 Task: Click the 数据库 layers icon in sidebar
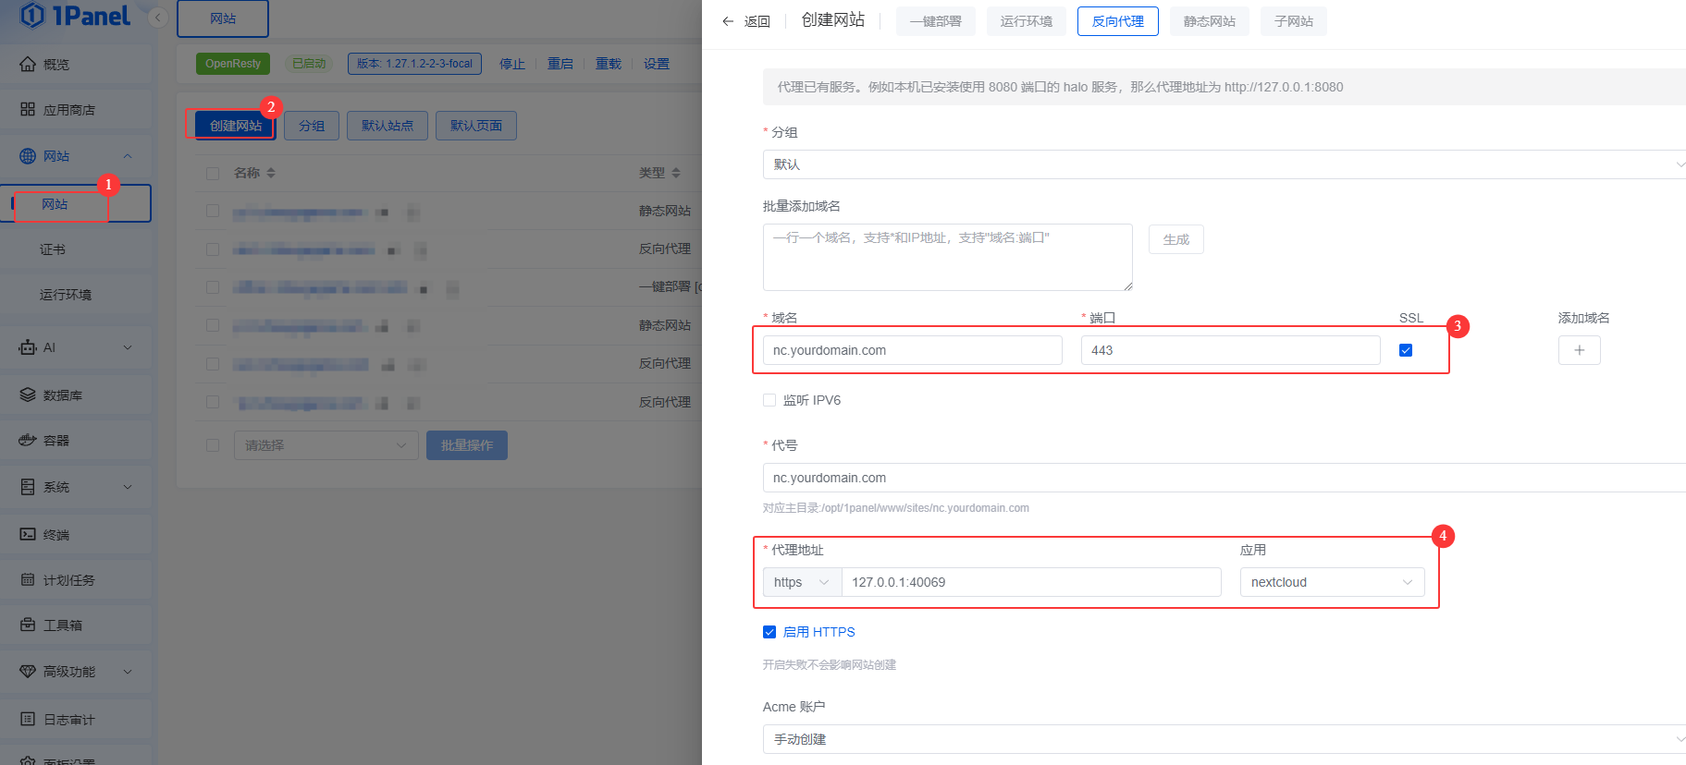point(28,395)
